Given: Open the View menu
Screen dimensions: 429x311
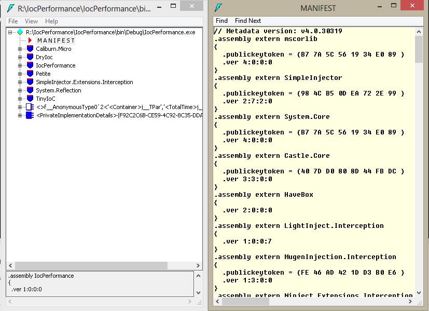Looking at the screenshot, I should click(x=31, y=21).
